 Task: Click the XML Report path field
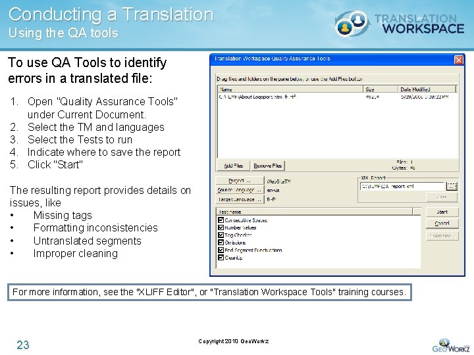402,186
